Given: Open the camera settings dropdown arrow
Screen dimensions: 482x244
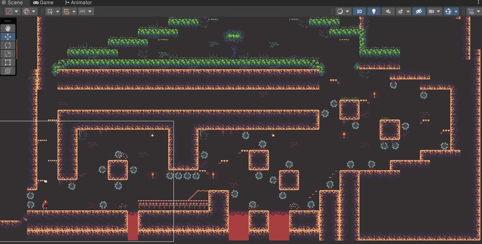Looking at the screenshot, I should tap(439, 11).
